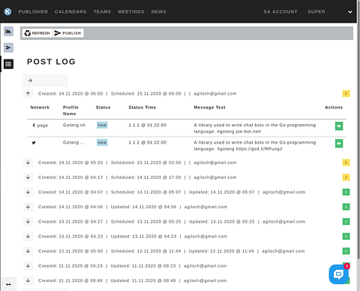Click the K logo in header

coord(7,11)
